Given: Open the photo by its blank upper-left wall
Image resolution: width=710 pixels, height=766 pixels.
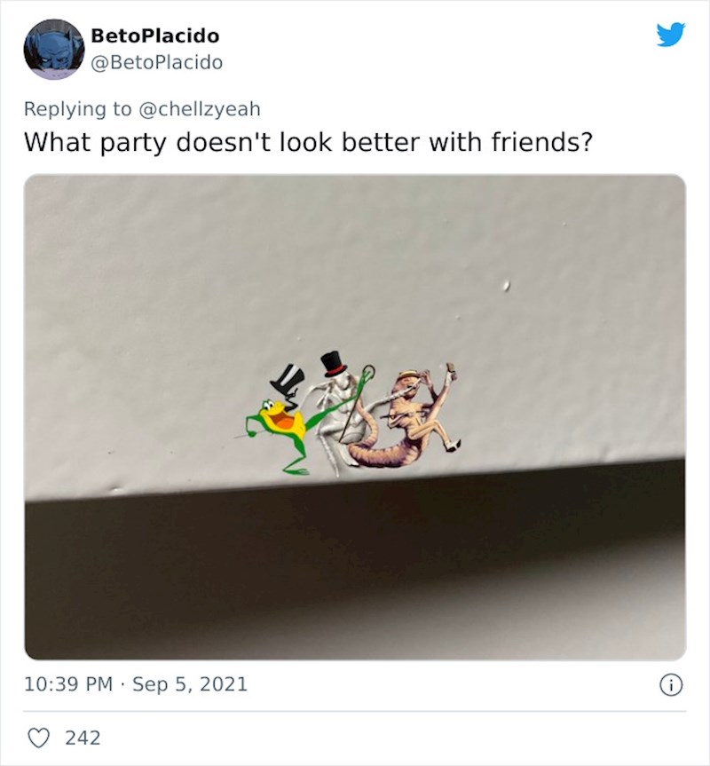Looking at the screenshot, I should click(x=133, y=257).
